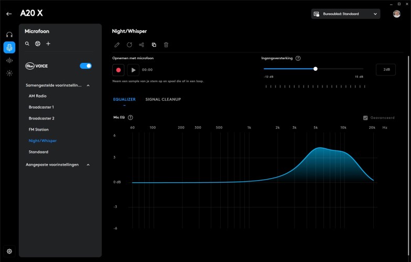Switch to the Signal Cleanup tab
Image resolution: width=411 pixels, height=262 pixels.
(163, 99)
